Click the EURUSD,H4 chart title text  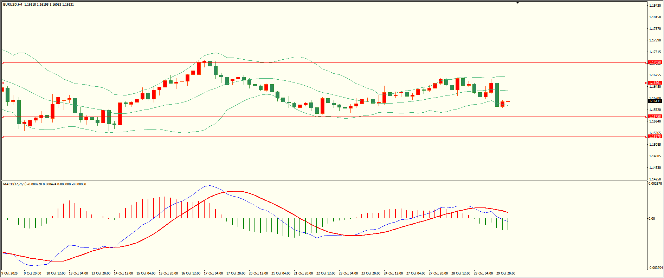(x=13, y=5)
